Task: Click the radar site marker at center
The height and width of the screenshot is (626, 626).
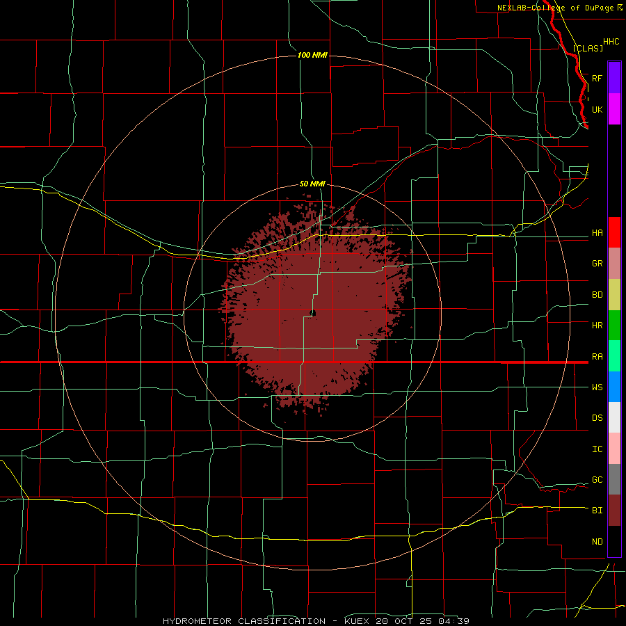Action: click(x=313, y=314)
